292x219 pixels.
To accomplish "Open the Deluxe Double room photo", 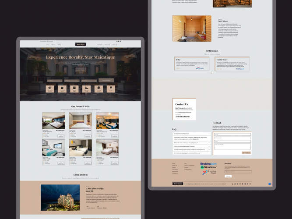I will (x=54, y=148).
